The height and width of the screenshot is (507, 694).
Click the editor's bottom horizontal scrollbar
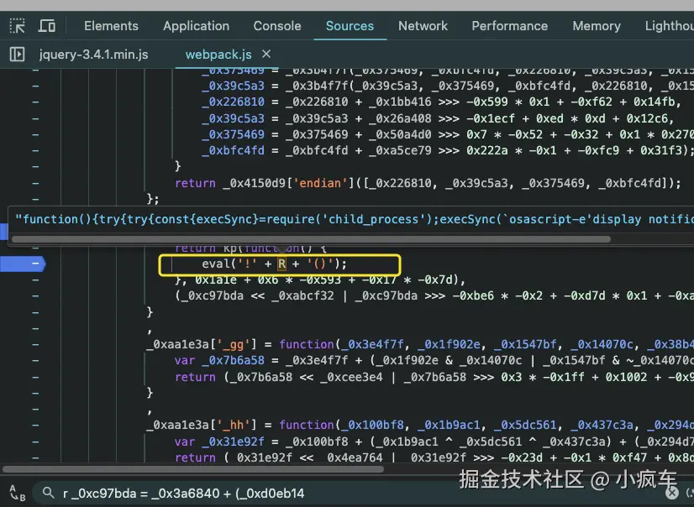click(x=193, y=469)
